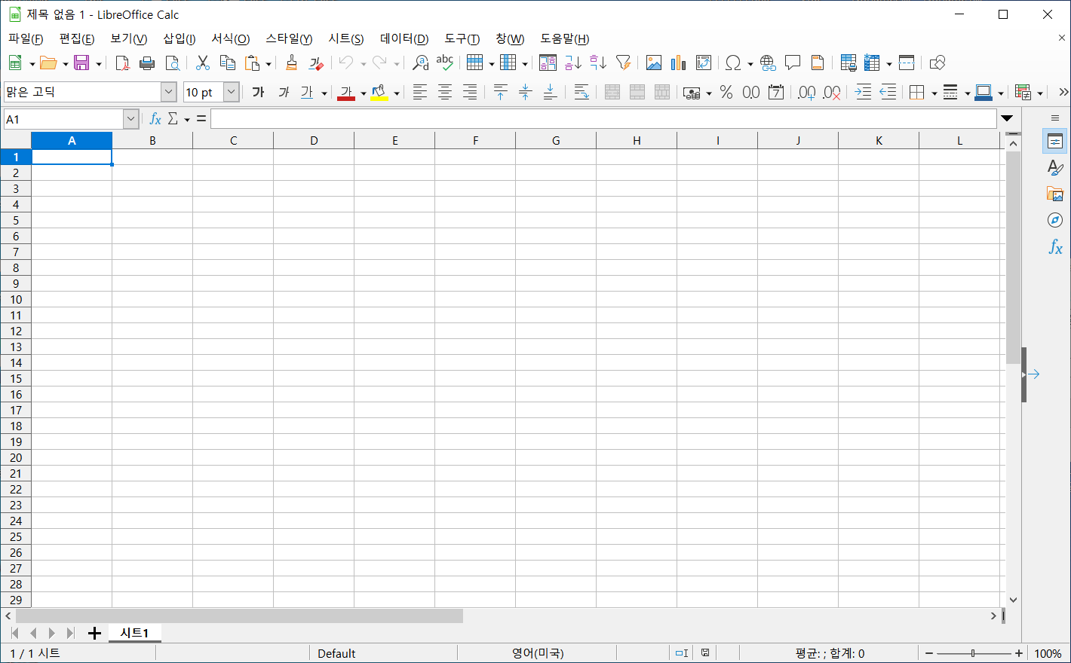
Task: Open font color palette dropdown arrow
Action: (x=363, y=93)
